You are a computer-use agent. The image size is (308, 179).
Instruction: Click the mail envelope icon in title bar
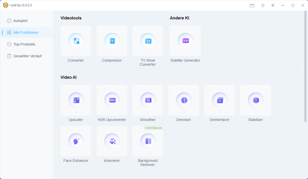click(252, 5)
